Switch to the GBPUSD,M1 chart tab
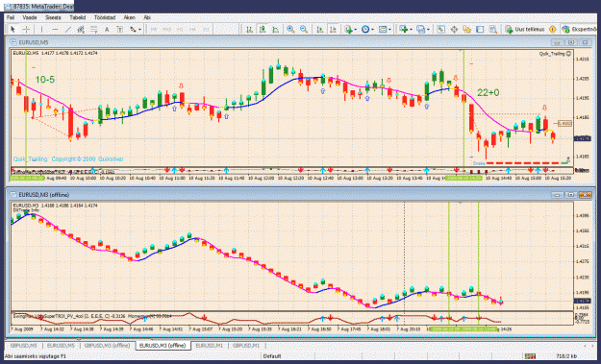 tap(246, 346)
